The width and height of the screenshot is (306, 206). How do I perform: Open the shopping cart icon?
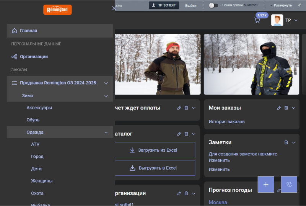[257, 20]
